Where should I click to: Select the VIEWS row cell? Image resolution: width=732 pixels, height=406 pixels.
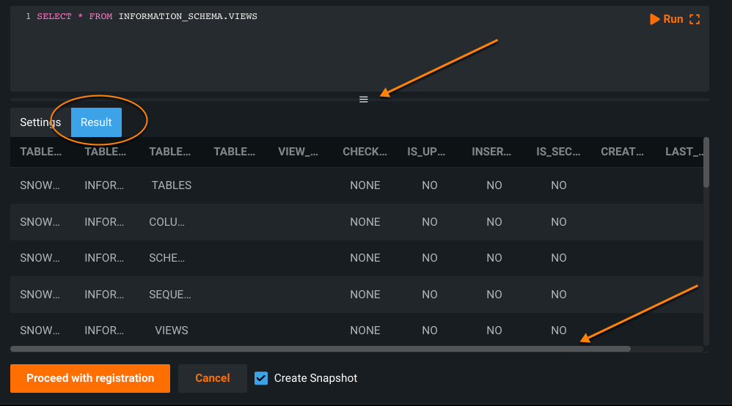coord(172,331)
